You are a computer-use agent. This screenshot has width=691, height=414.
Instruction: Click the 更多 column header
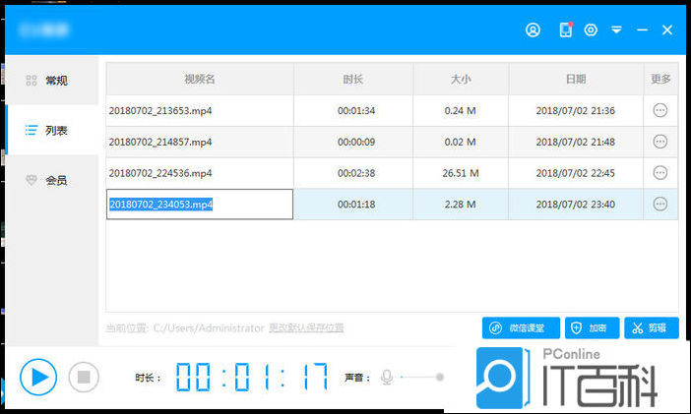pos(660,80)
